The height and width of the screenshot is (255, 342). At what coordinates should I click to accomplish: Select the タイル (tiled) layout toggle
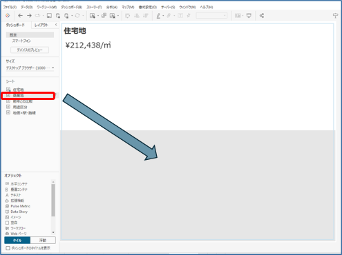point(17,241)
